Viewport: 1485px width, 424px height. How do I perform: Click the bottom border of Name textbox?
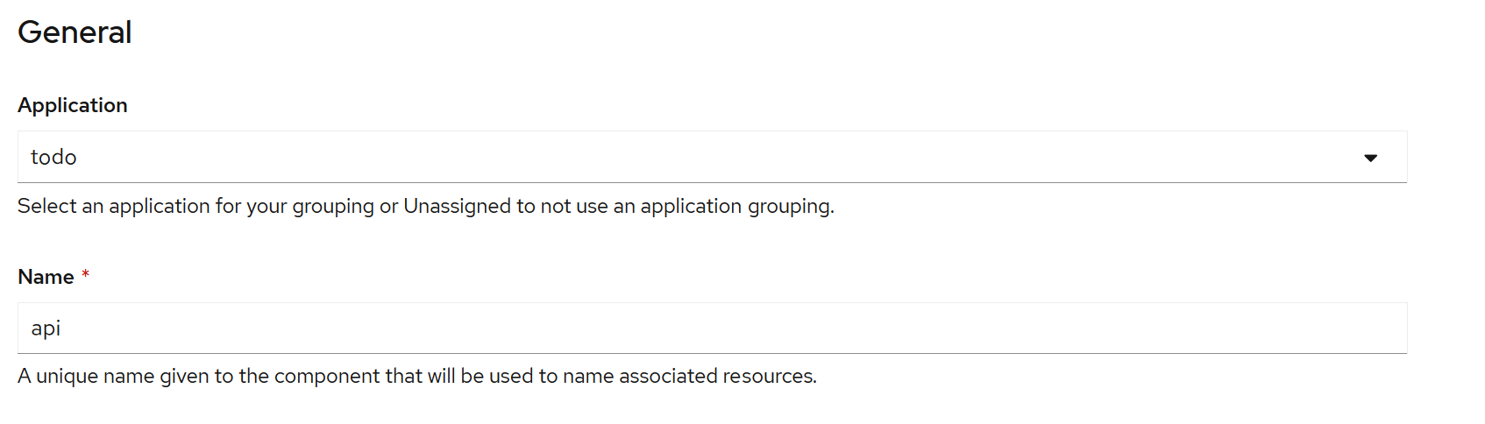[x=712, y=353]
